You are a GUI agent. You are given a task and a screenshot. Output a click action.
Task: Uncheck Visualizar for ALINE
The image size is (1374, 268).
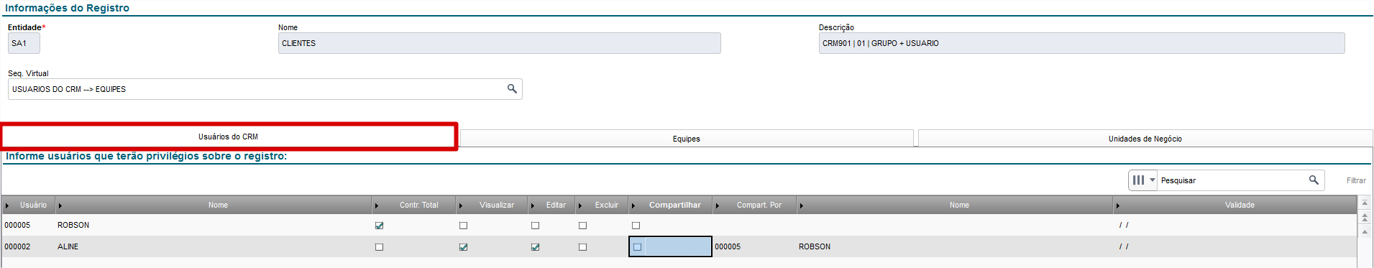coord(463,247)
